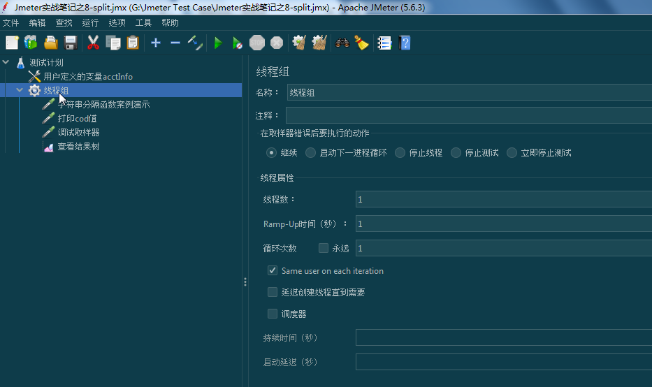Click the Stop test icon
This screenshot has height=387, width=652.
coord(257,43)
